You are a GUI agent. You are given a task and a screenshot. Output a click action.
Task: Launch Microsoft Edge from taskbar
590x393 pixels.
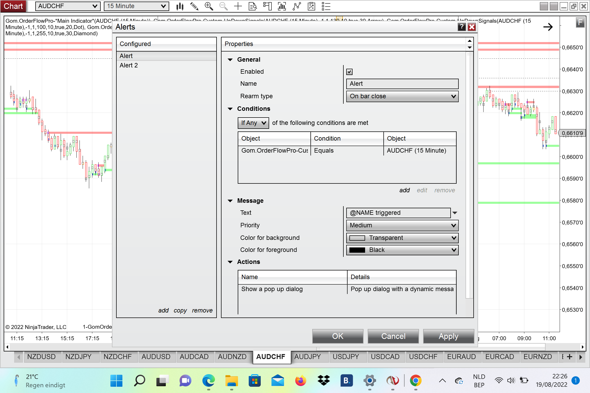pyautogui.click(x=208, y=381)
